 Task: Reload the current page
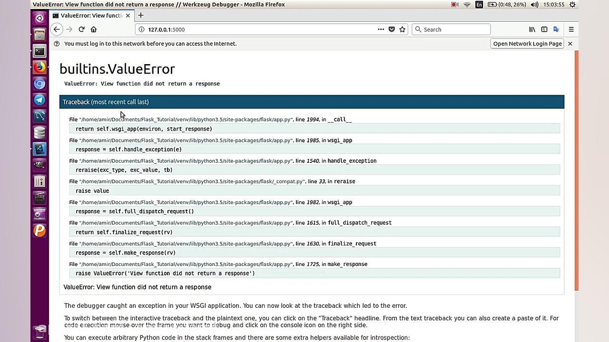[81, 29]
